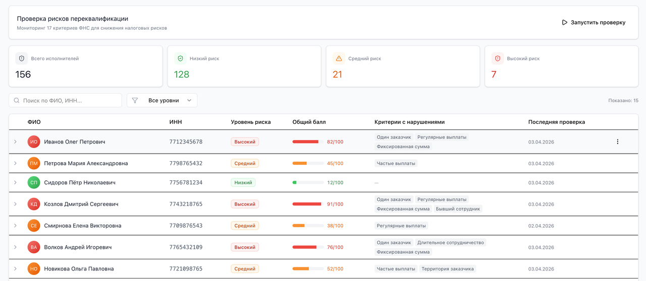
Task: Click the Общий балл column header
Action: [309, 122]
